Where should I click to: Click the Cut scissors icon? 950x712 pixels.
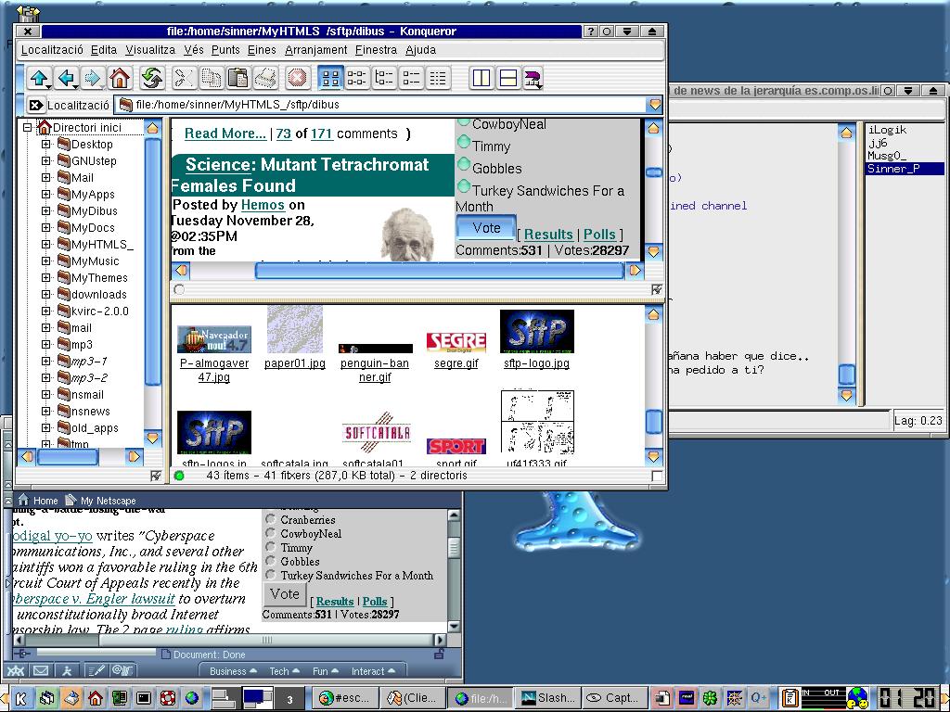point(184,78)
